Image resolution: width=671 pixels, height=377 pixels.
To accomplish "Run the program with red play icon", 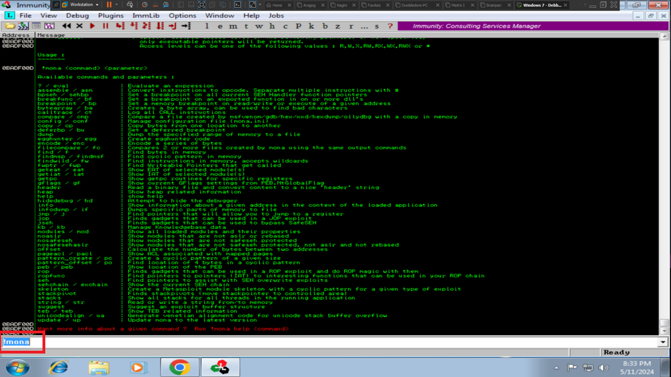I will pos(92,26).
